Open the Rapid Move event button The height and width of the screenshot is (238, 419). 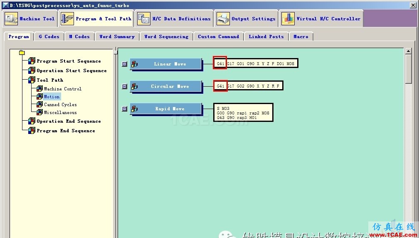pos(166,109)
